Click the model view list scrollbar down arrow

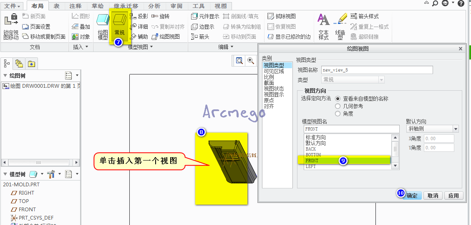(395, 166)
